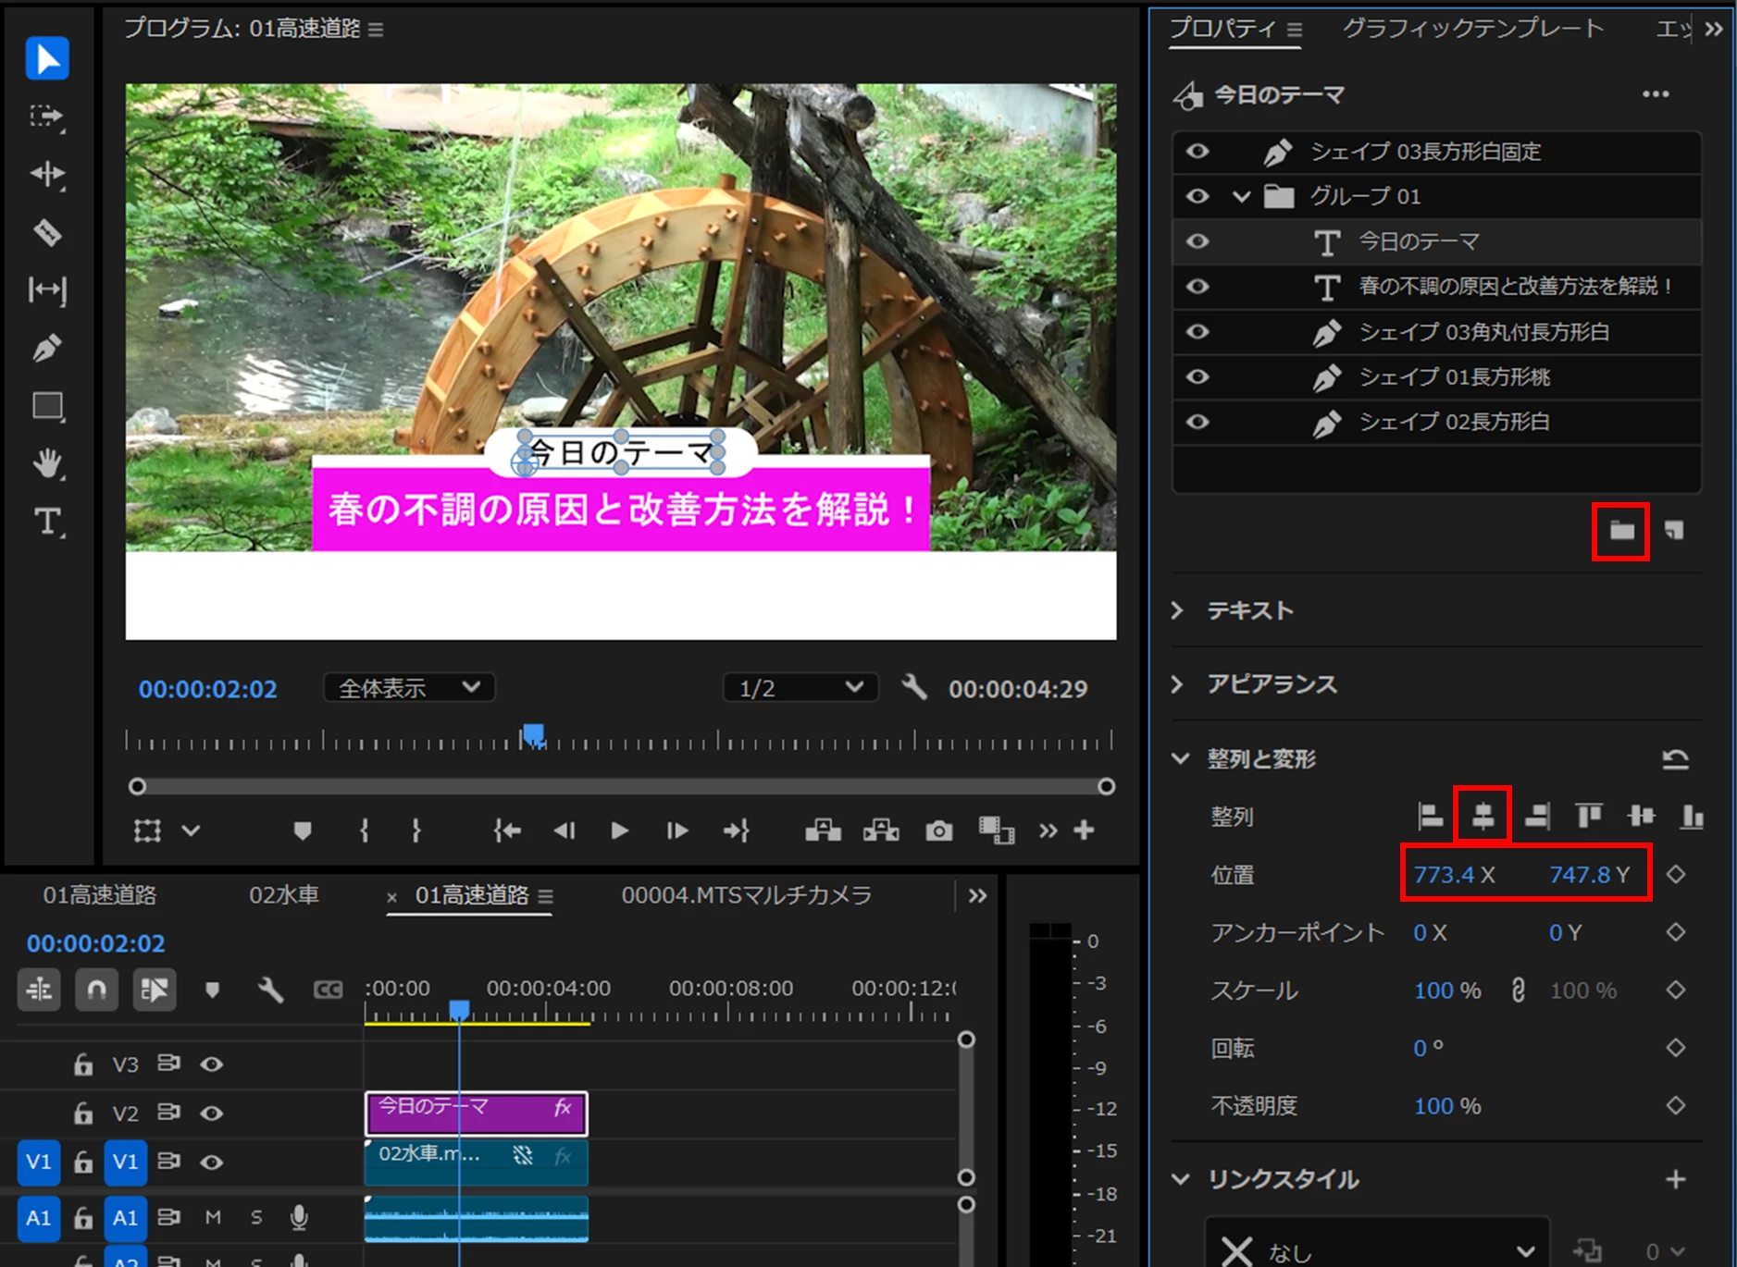Hide the シェイプ 01長方形桃 layer

[1197, 376]
